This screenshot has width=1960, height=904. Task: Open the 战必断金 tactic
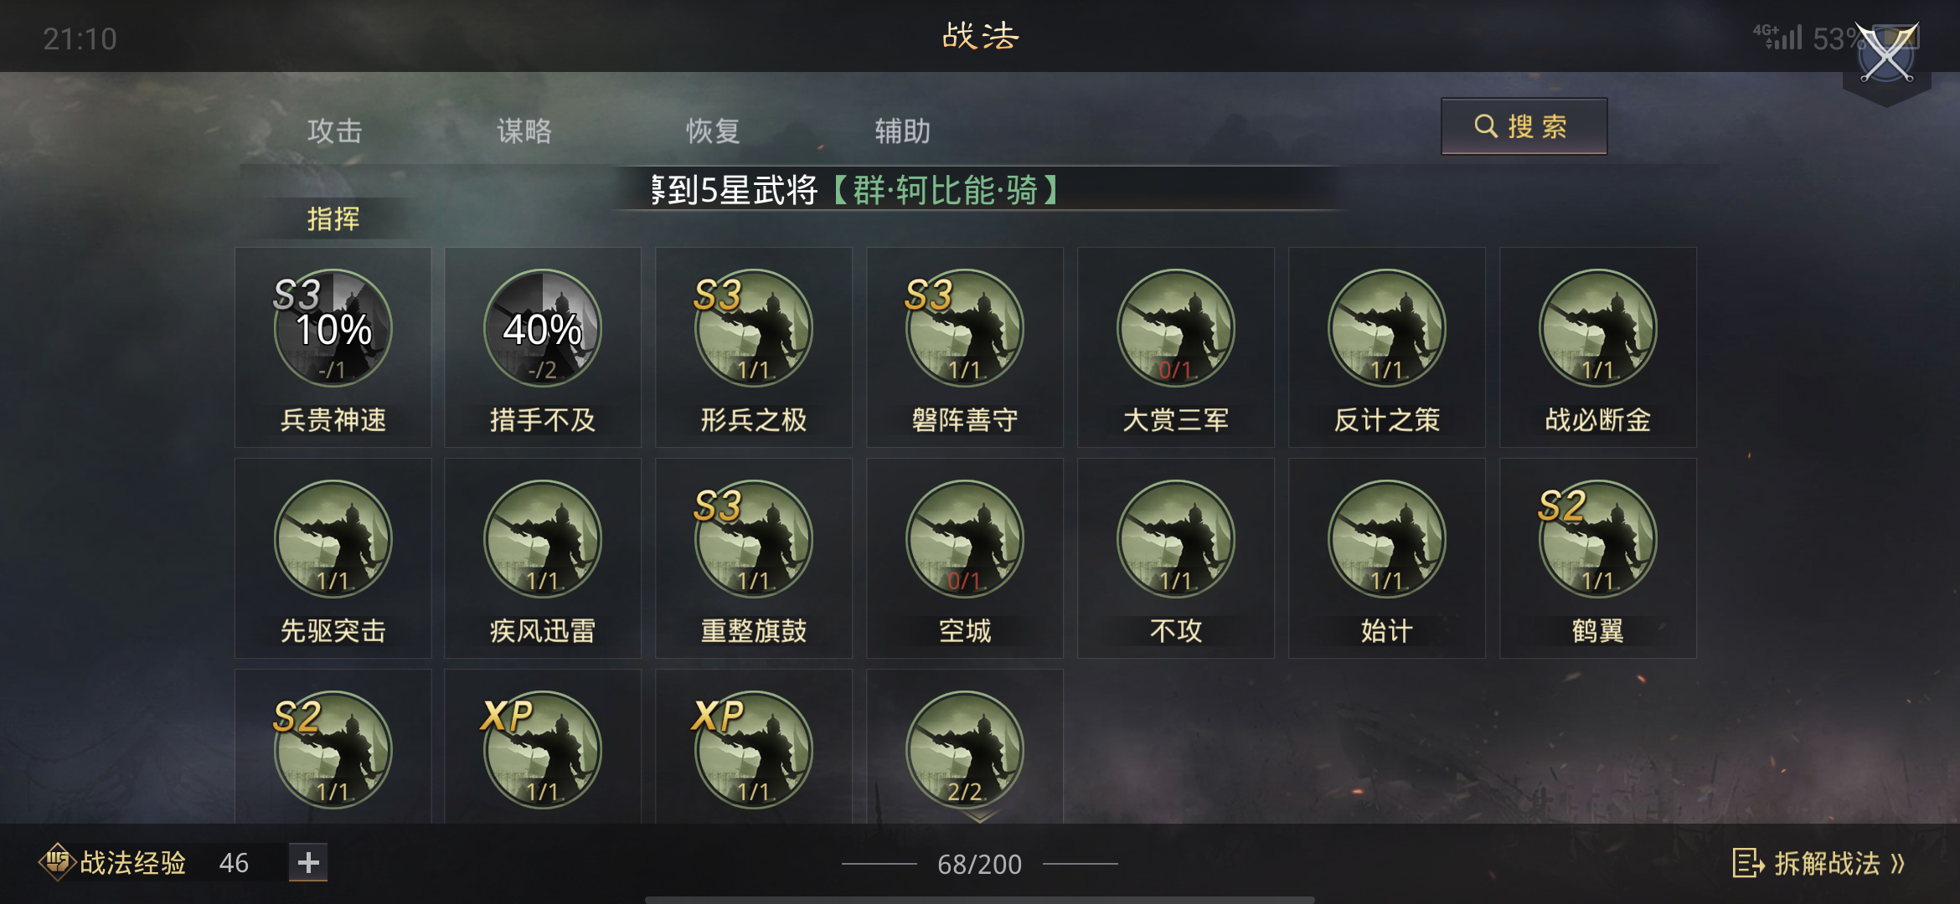point(1598,328)
